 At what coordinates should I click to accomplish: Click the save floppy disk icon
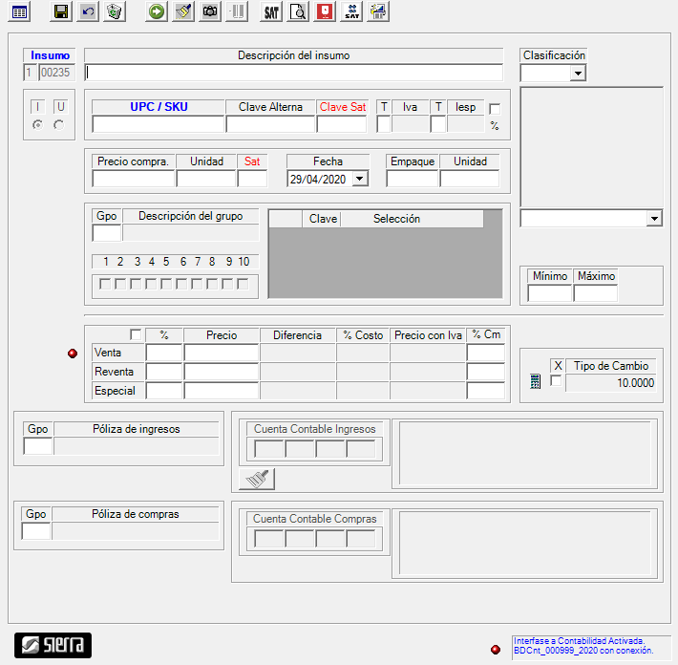click(x=61, y=11)
